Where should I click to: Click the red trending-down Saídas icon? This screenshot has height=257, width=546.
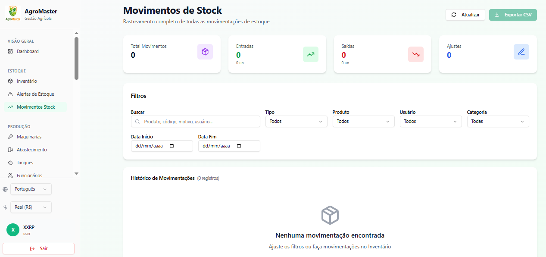[416, 54]
